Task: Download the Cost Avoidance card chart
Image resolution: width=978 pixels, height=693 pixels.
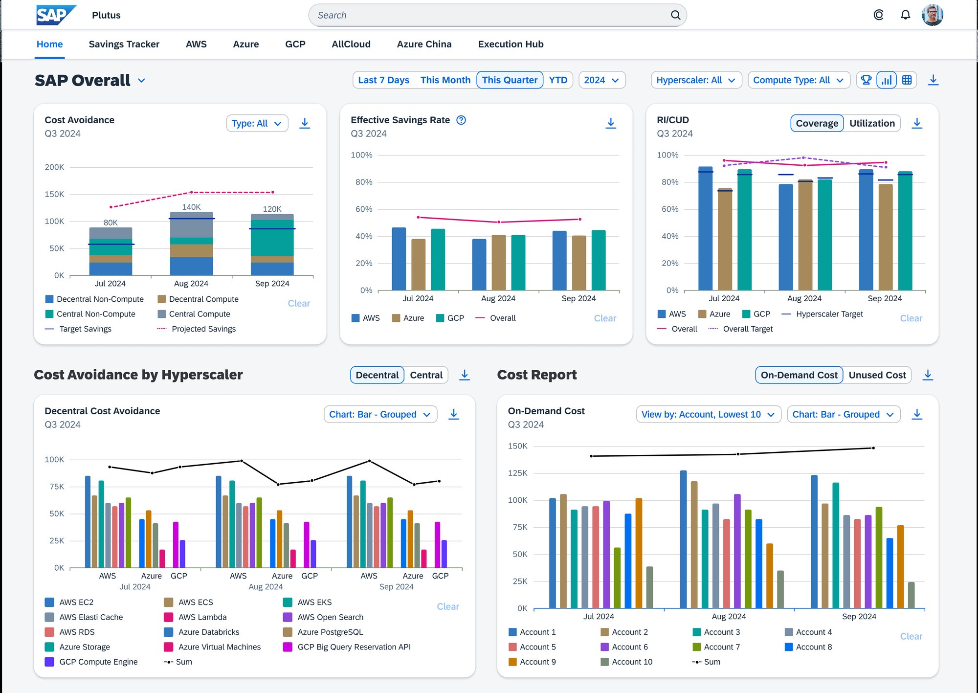Action: 305,123
